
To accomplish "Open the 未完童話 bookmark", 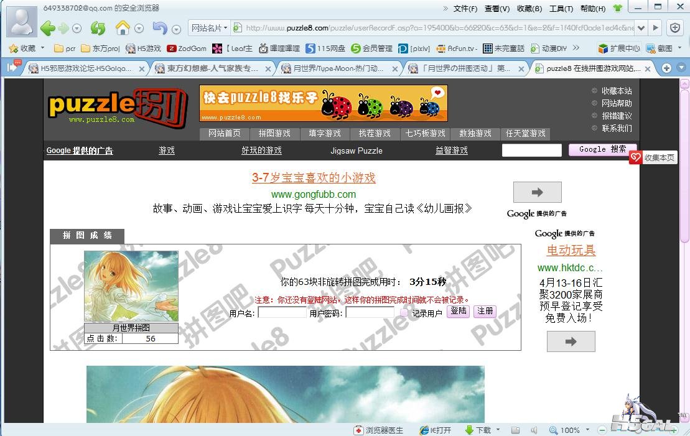I will (x=503, y=49).
